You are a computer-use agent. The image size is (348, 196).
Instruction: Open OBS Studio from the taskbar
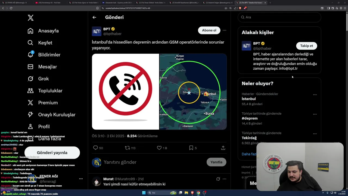(204, 193)
